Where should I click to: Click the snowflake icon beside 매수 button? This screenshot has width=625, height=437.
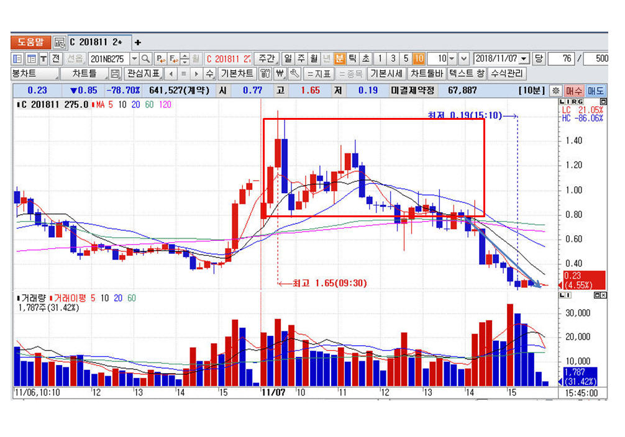click(556, 90)
